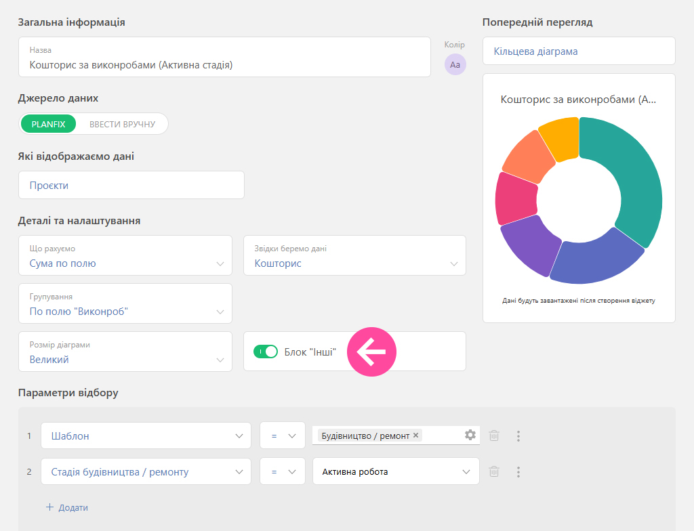Image resolution: width=694 pixels, height=531 pixels.
Task: Click the gear icon in Шаблон value field
Action: point(470,435)
